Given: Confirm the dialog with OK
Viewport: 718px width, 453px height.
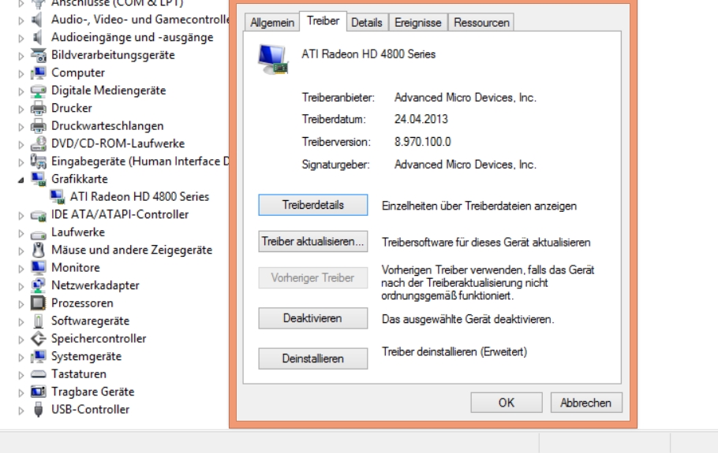Looking at the screenshot, I should pos(507,403).
